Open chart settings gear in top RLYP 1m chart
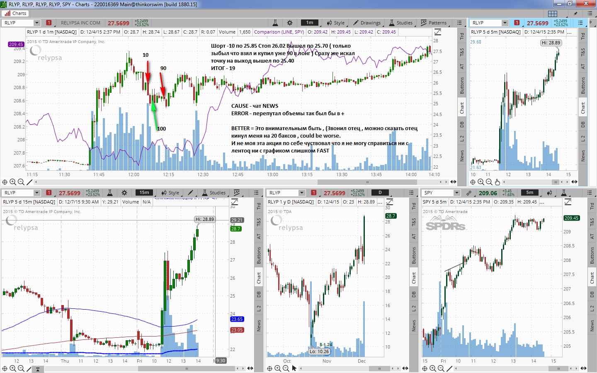The height and width of the screenshot is (373, 597). [290, 23]
